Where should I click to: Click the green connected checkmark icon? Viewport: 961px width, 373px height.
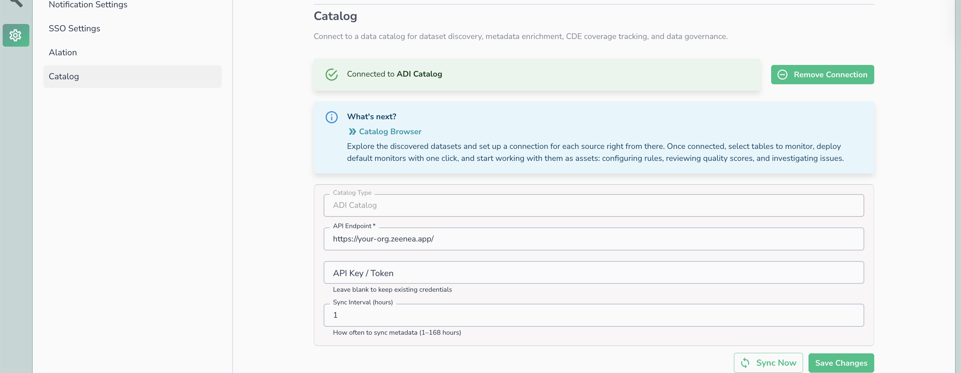click(331, 75)
